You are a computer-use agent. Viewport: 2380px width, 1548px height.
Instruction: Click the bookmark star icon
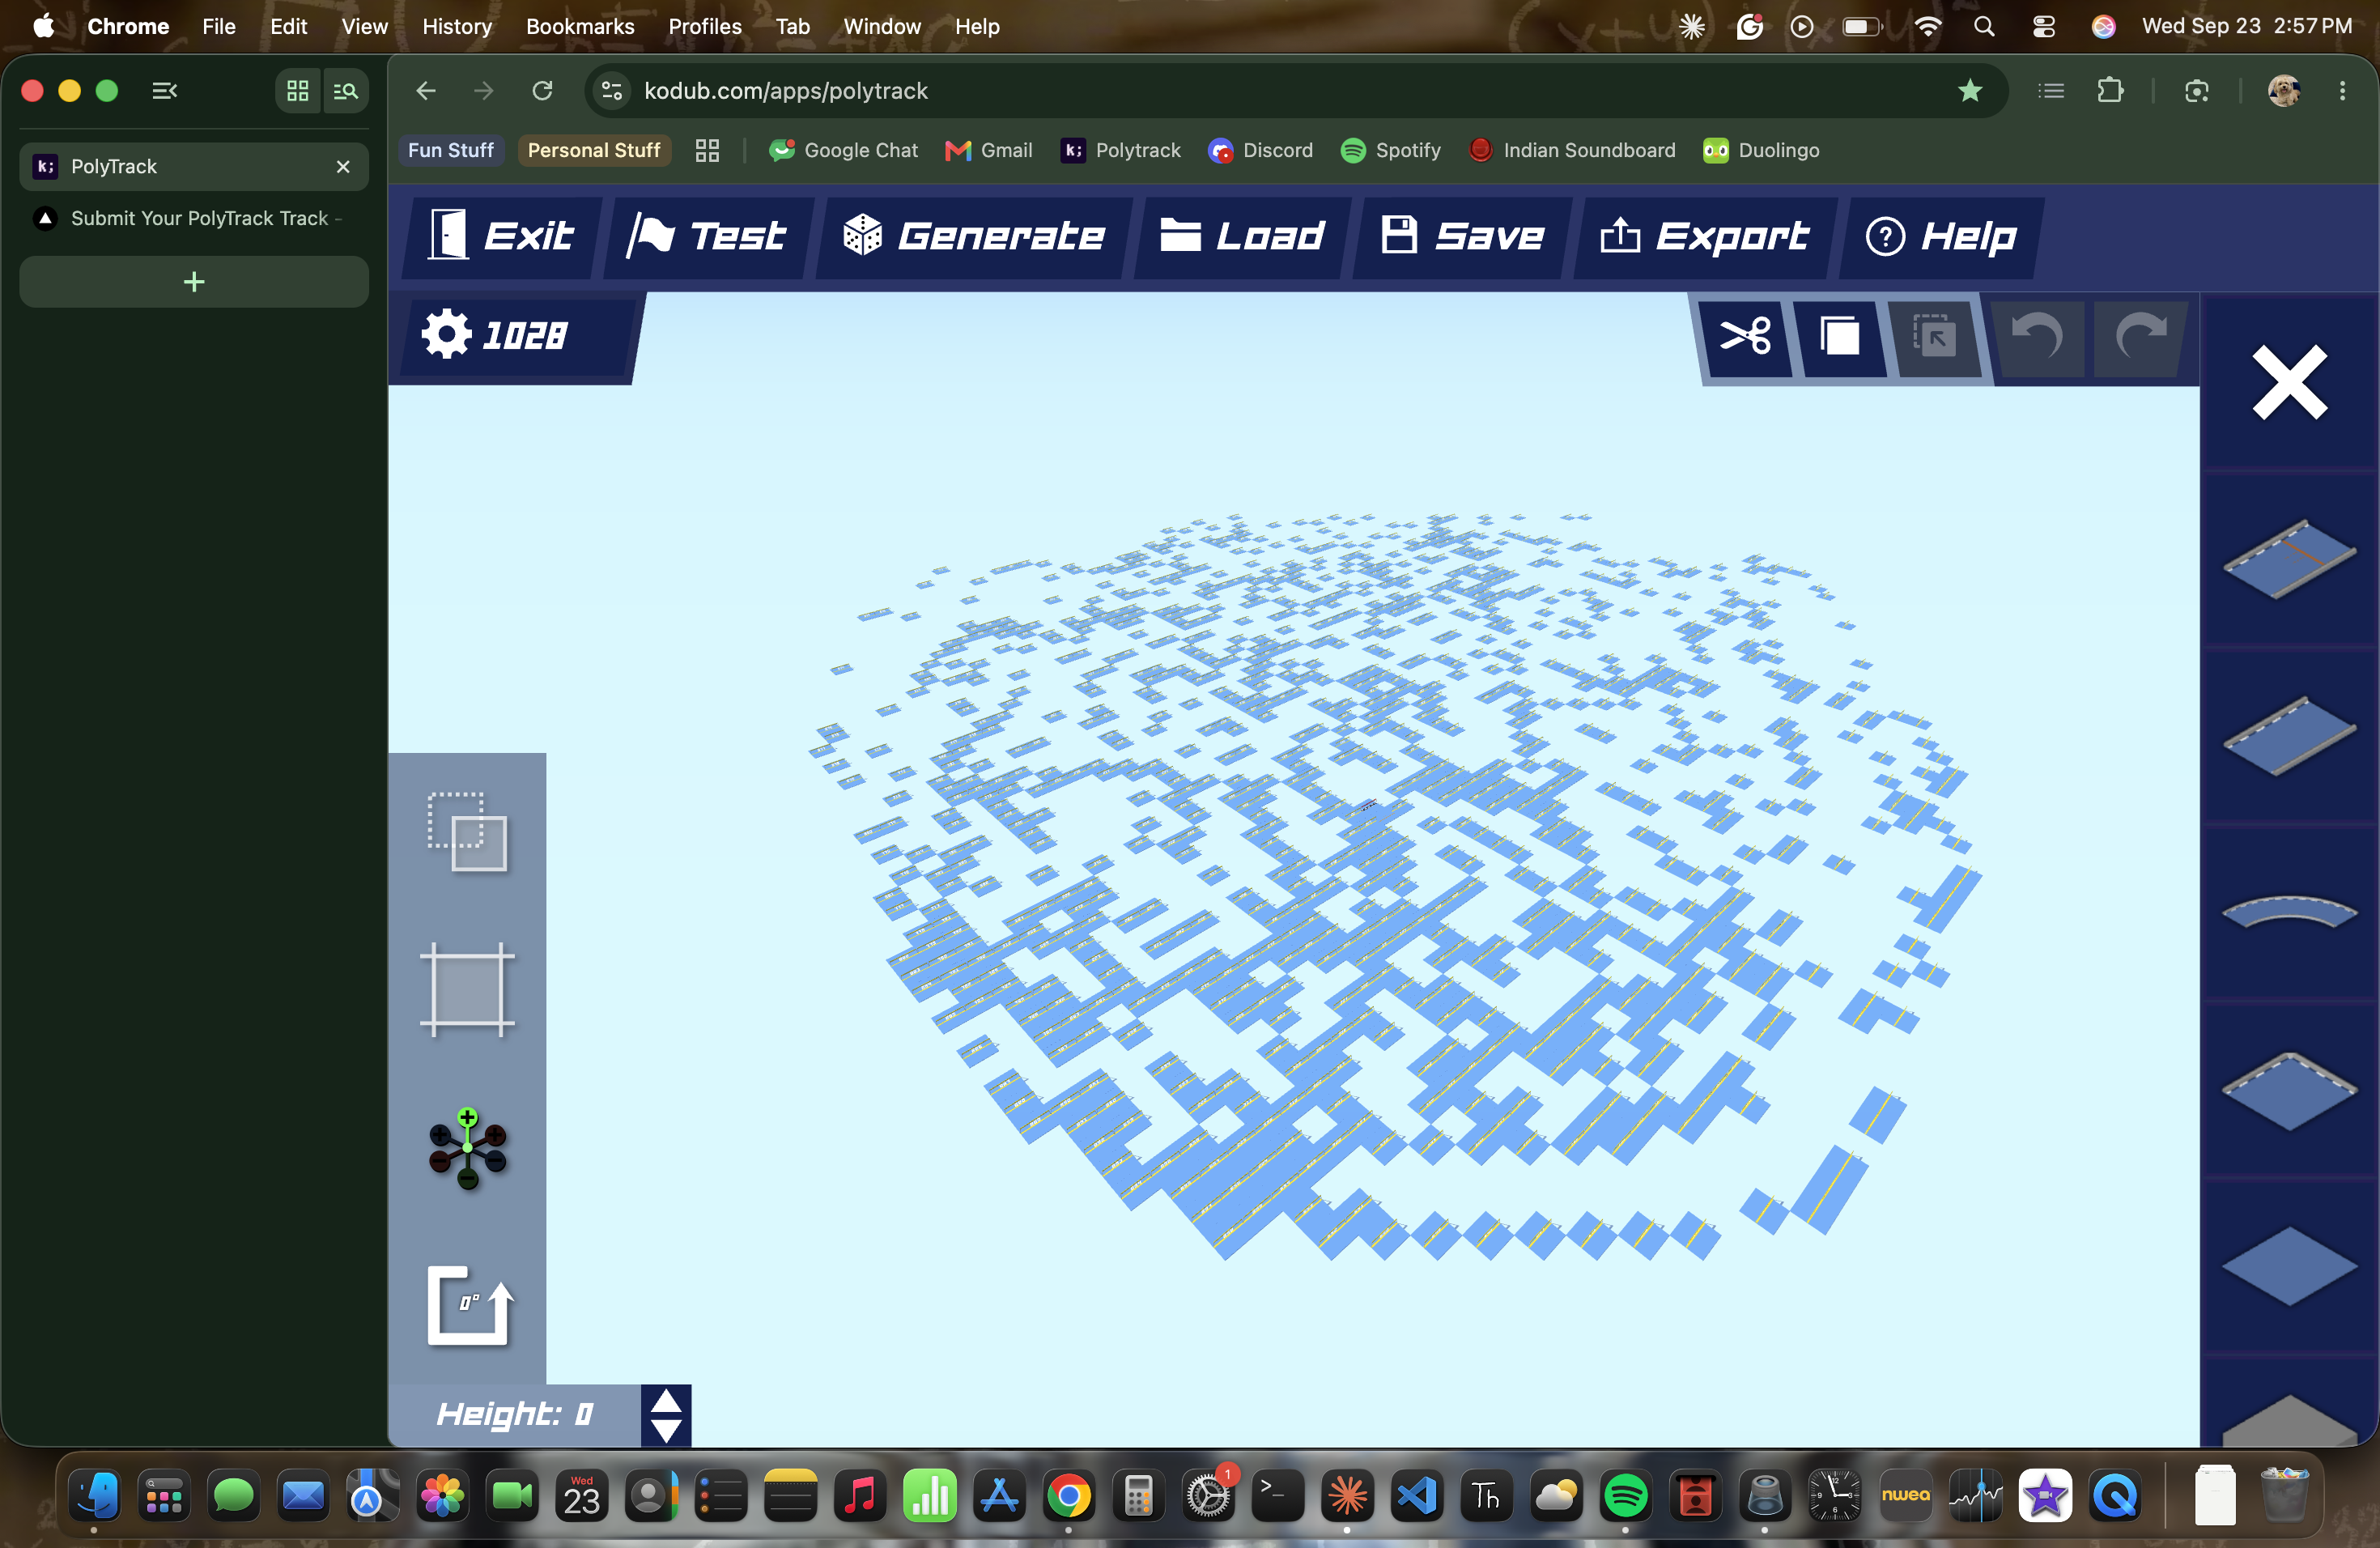[1970, 91]
